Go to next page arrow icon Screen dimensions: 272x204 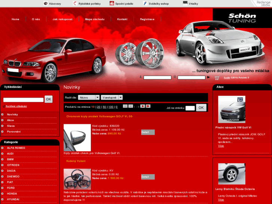click(x=143, y=106)
